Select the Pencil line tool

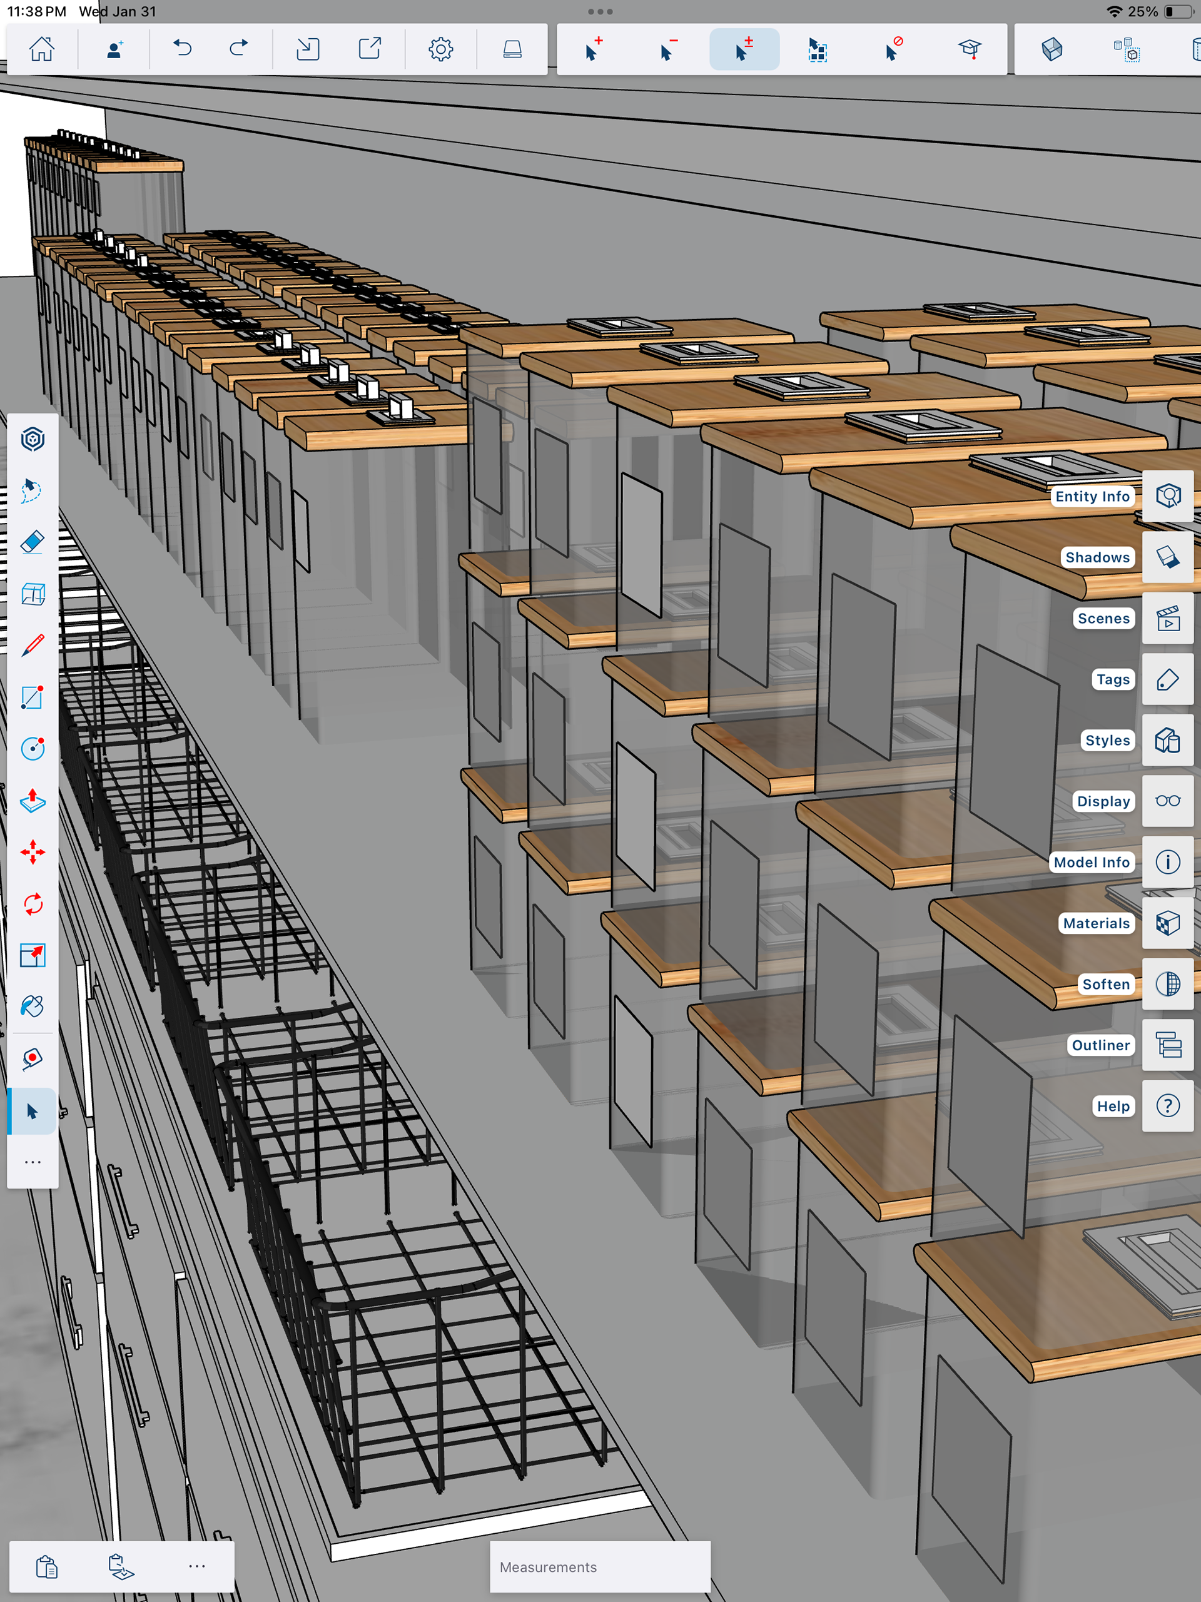pos(33,646)
